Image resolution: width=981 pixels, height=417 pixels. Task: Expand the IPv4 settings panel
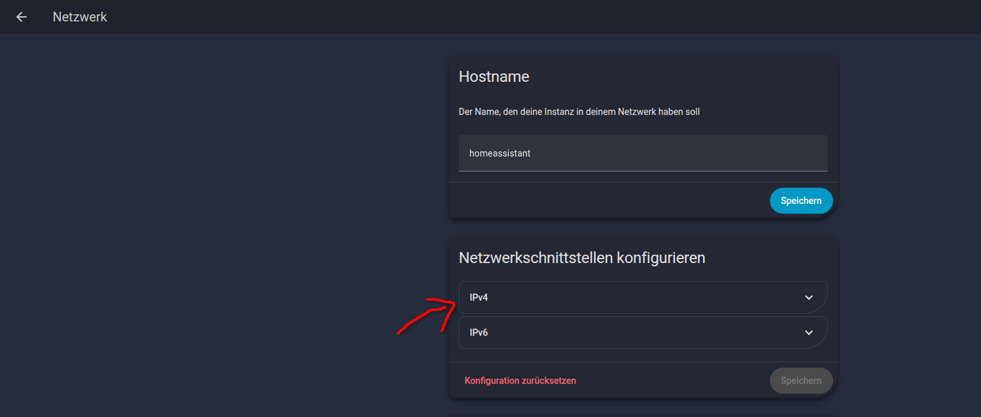(x=643, y=297)
